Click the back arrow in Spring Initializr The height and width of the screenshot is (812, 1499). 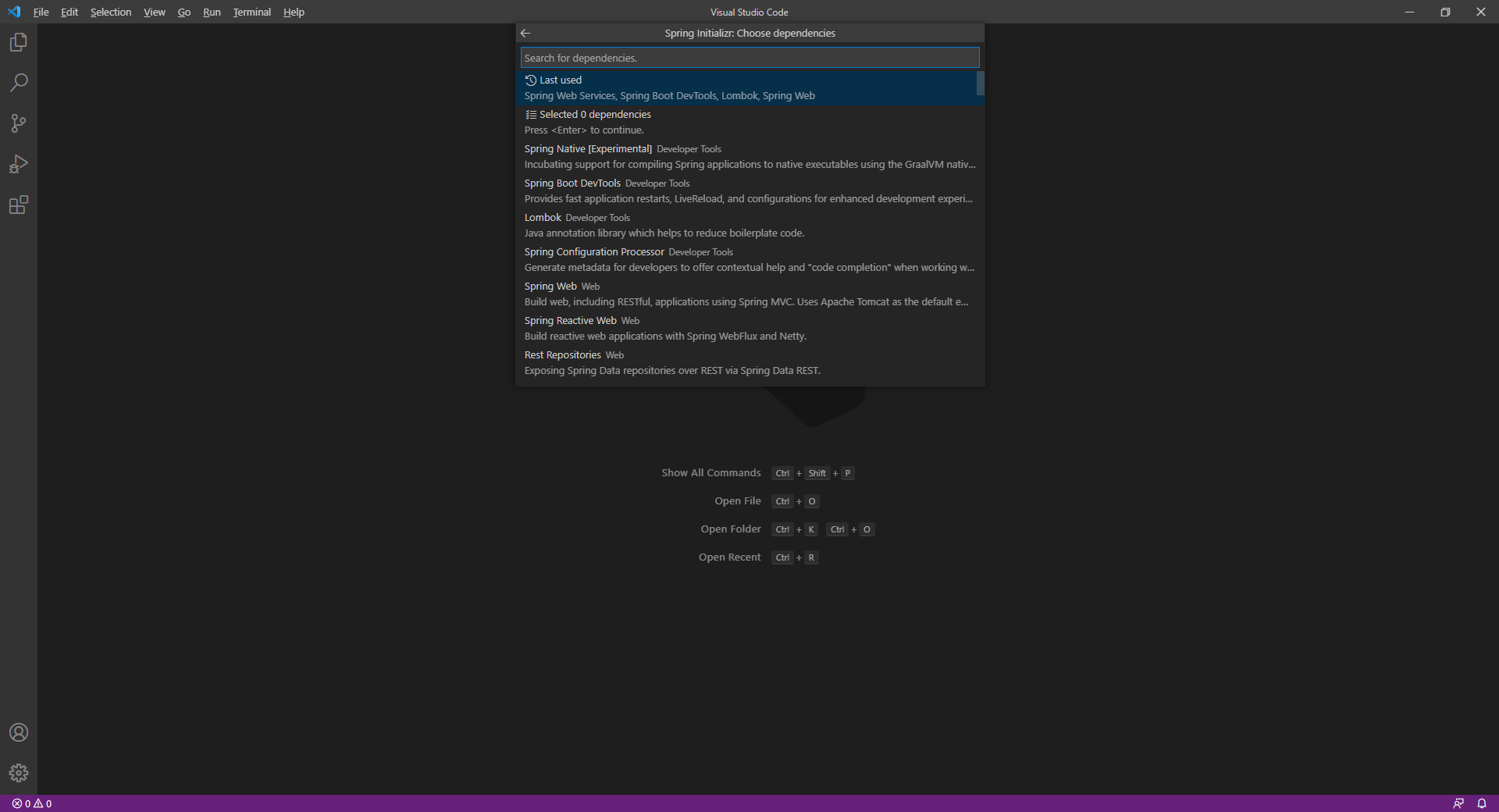point(525,33)
